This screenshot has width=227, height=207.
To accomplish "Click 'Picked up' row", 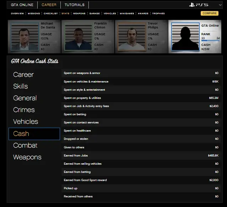I will coord(141,188).
